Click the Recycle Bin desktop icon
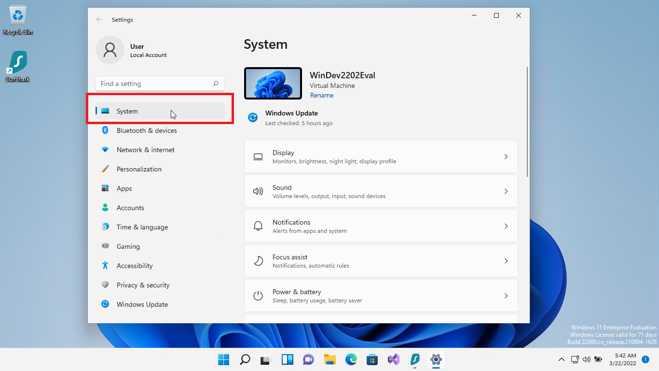The image size is (659, 371). (18, 20)
